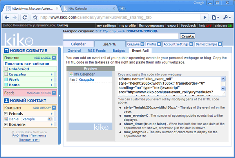Select the RSS Feeds subtab
The width and height of the screenshot is (235, 158).
[97, 51]
